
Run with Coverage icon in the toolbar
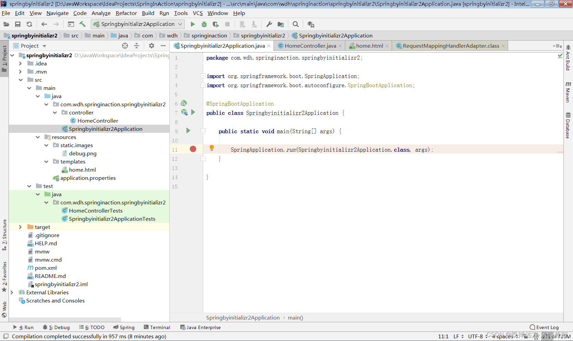pyautogui.click(x=216, y=24)
